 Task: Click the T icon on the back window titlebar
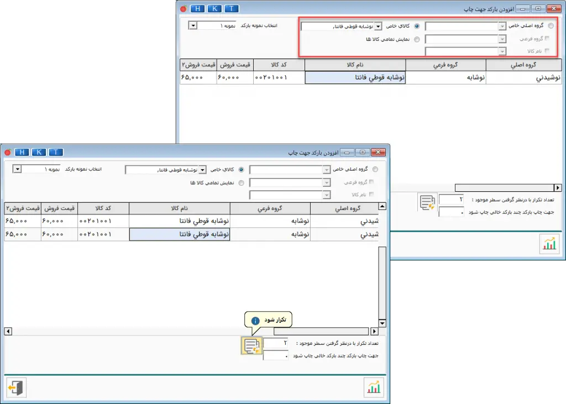pos(232,8)
